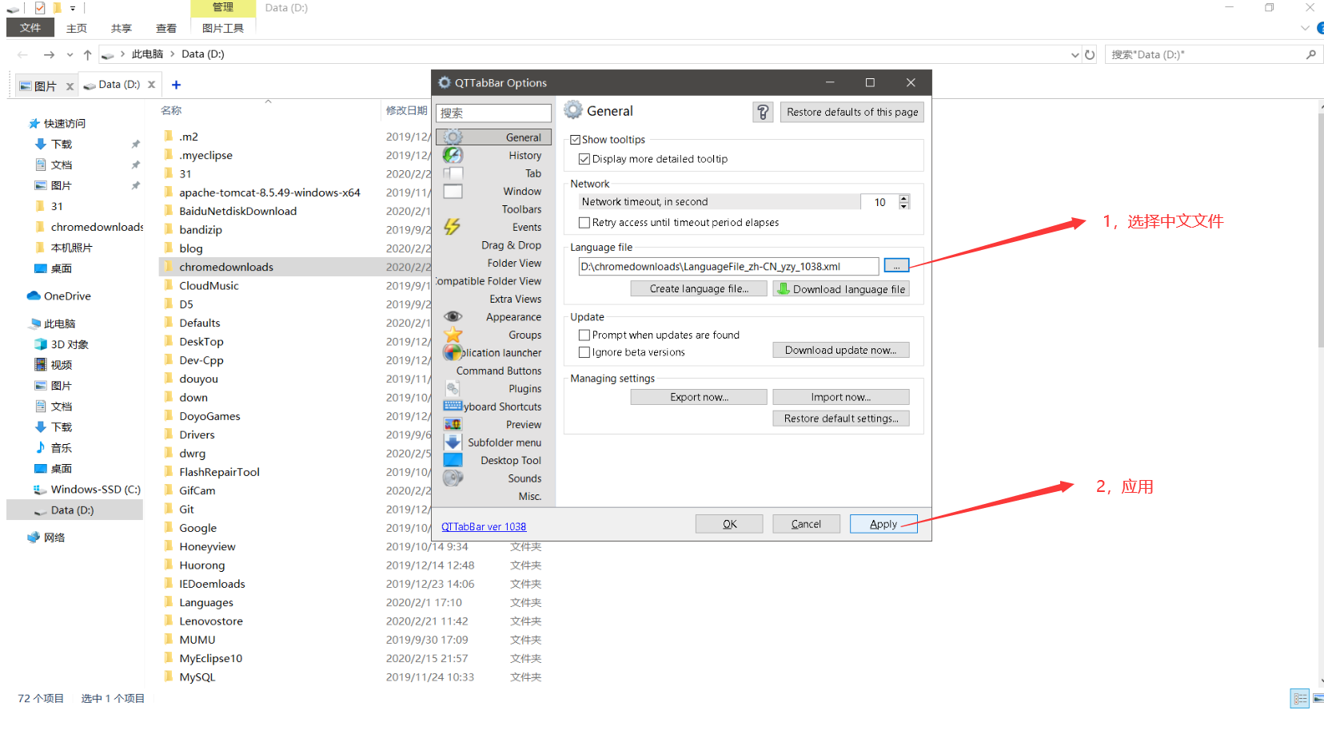Enable Ignore beta versions
The image size is (1324, 730).
[x=584, y=352]
